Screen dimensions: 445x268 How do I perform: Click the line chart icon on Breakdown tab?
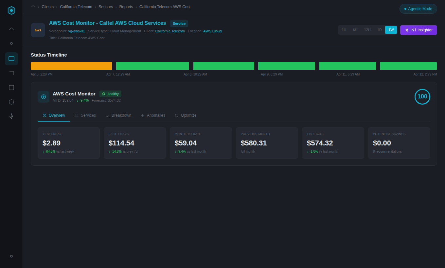(x=107, y=116)
